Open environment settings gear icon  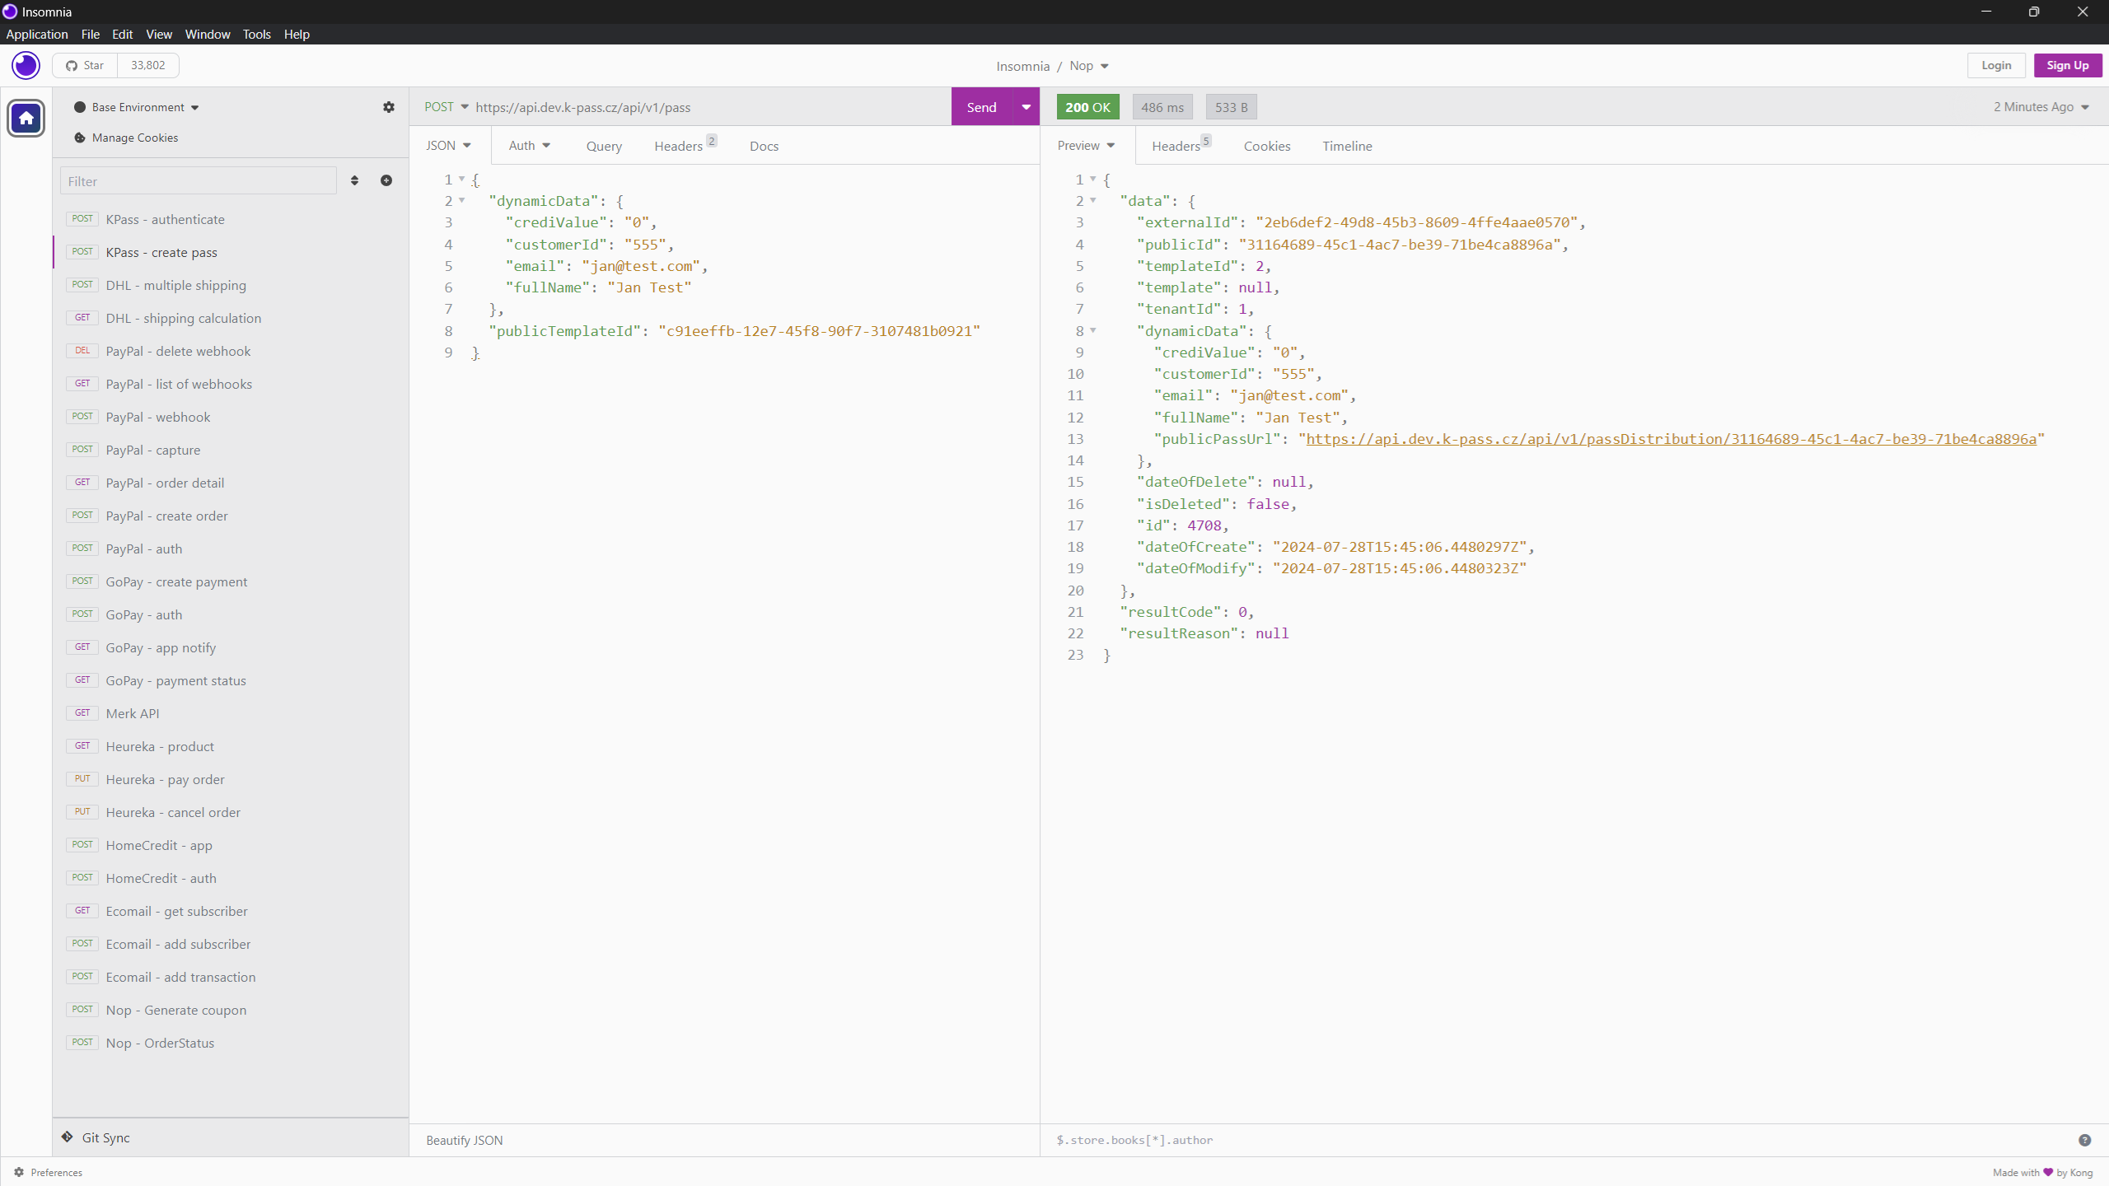click(389, 107)
